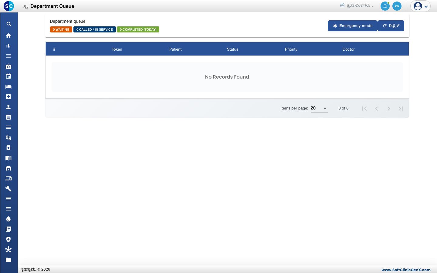The image size is (437, 273).
Task: Open the quick links dropdown in the header
Action: point(357,5)
